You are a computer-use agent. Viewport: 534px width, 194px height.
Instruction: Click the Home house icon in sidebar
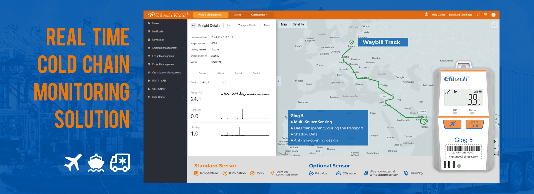click(149, 23)
